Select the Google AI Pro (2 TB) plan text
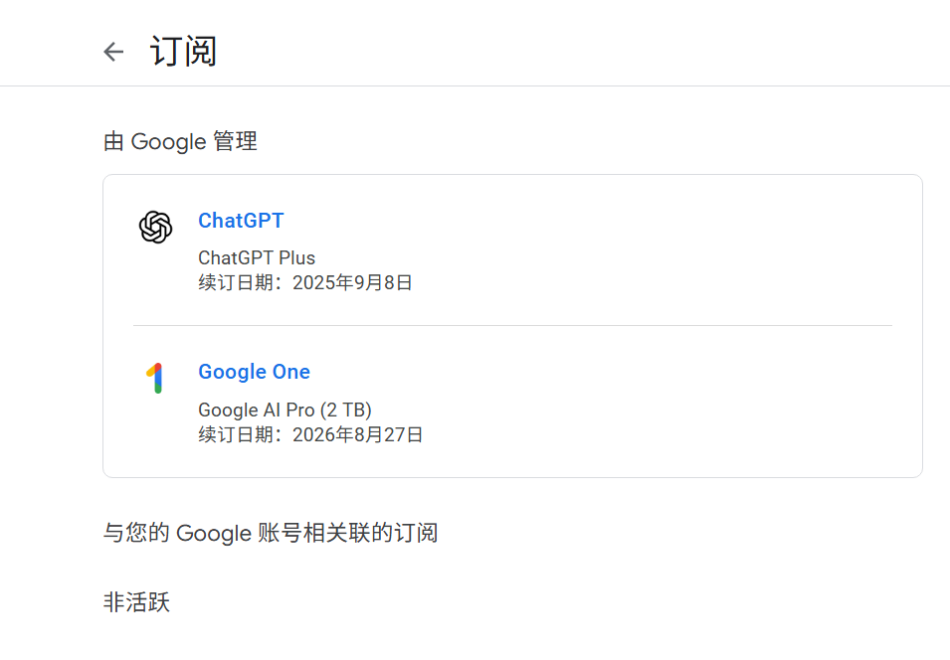The width and height of the screenshot is (950, 660). coord(285,410)
